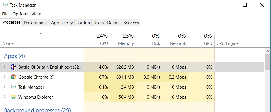Switch to the Performance tab

(x=36, y=23)
